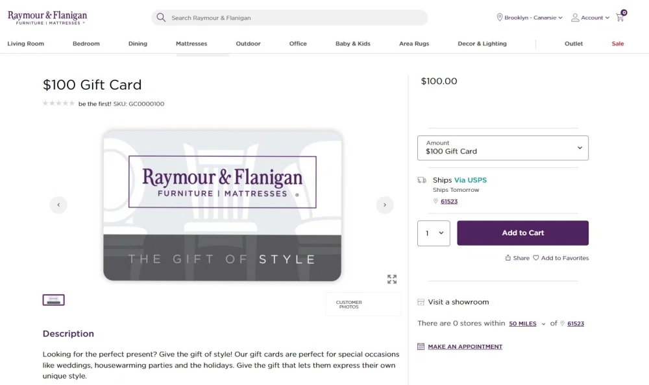Open the Mattresses menu

191,43
